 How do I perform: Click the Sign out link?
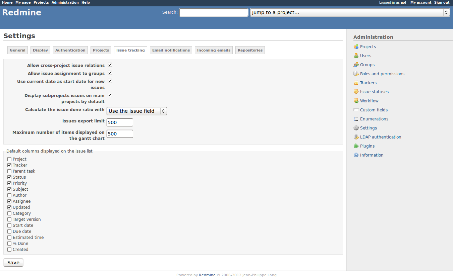click(x=442, y=2)
